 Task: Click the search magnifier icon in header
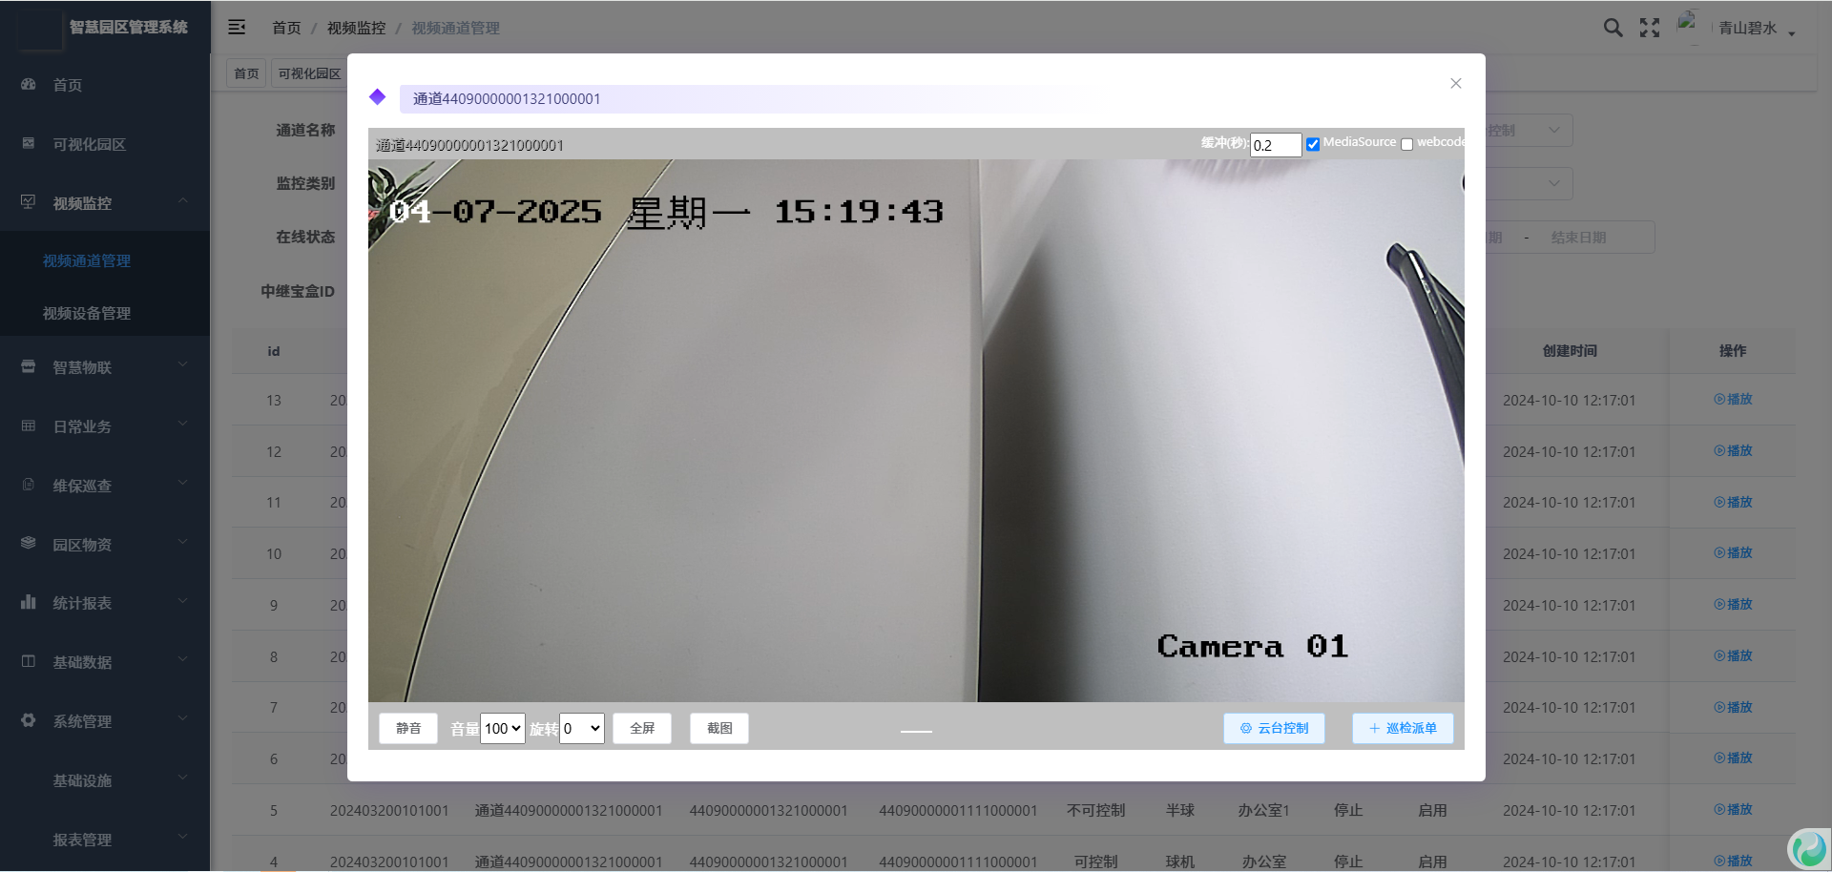point(1613,28)
